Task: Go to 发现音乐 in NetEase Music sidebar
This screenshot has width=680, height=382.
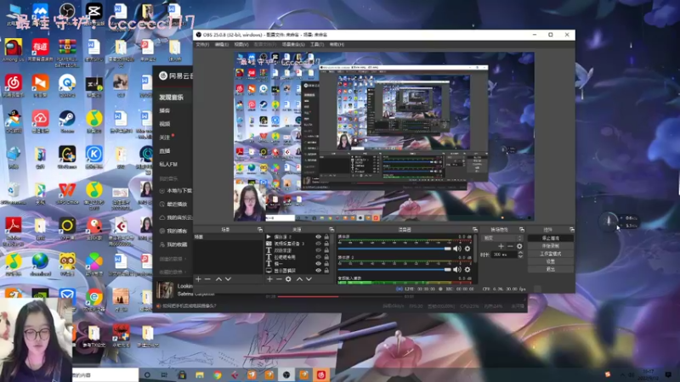Action: [171, 98]
